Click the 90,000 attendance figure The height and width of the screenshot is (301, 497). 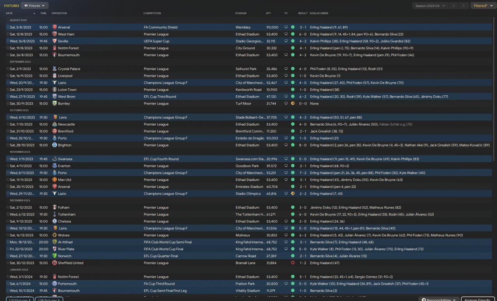click(x=272, y=28)
